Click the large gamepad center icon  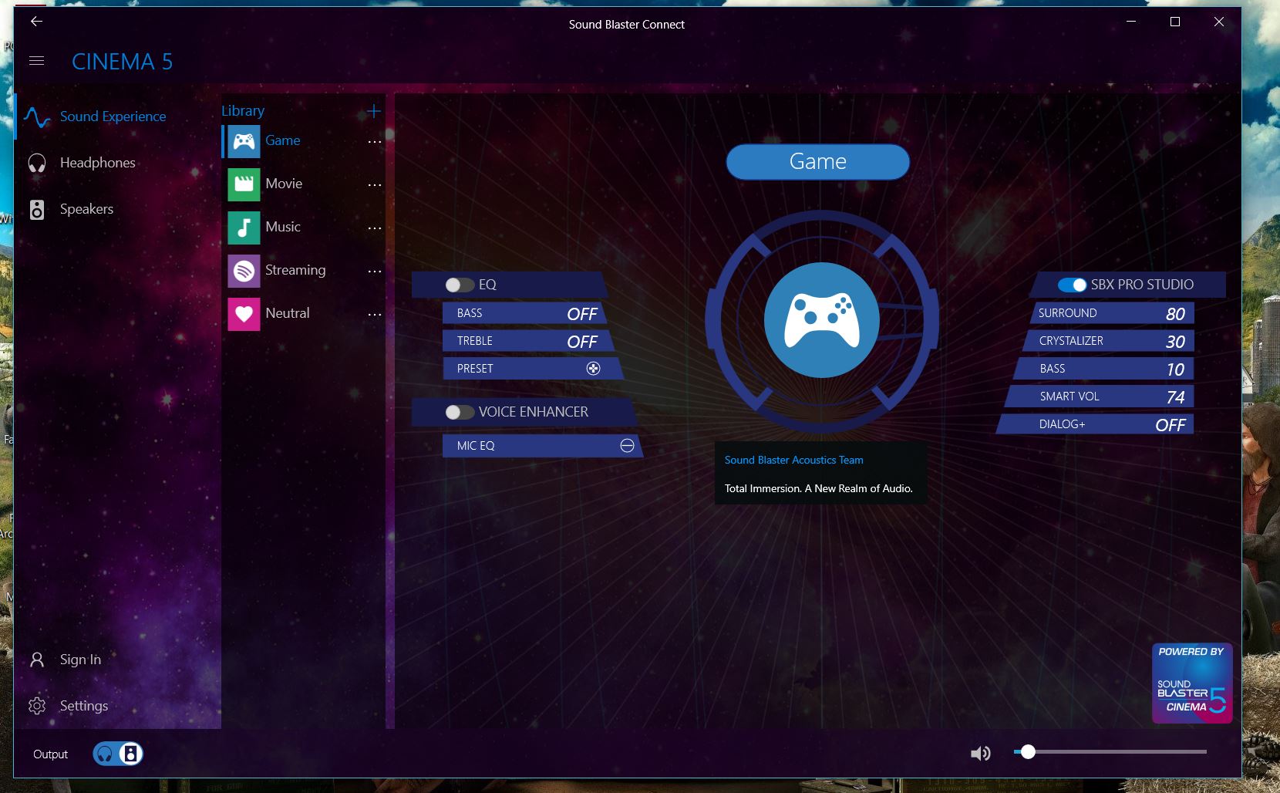(x=821, y=320)
